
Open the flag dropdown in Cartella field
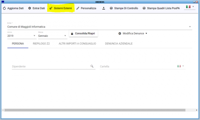(180, 66)
